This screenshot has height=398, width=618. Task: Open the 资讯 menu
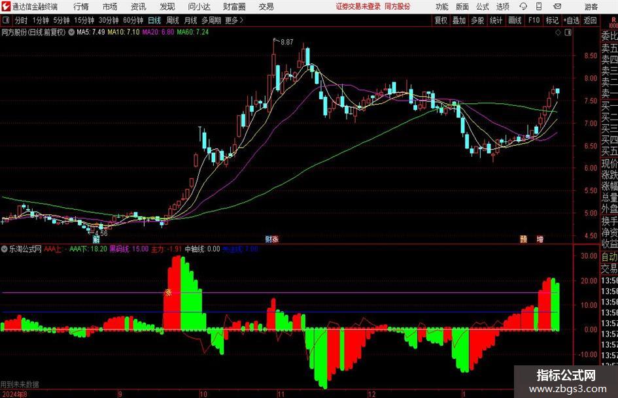(139, 7)
